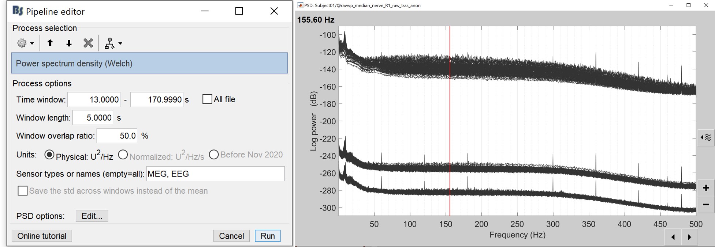
Task: Zoom out with the minus icon
Action: [x=705, y=205]
